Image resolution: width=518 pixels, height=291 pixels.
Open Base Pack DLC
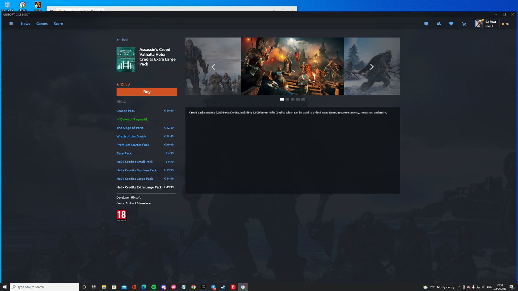click(124, 153)
